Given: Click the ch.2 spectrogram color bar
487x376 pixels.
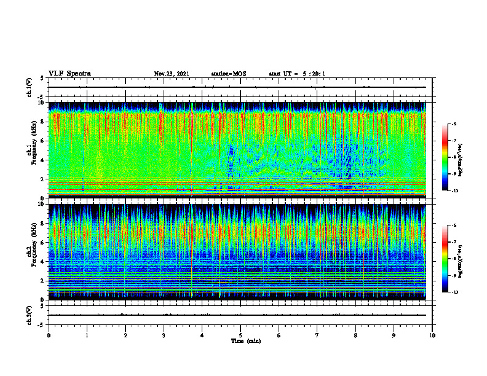Looking at the screenshot, I should 445,259.
